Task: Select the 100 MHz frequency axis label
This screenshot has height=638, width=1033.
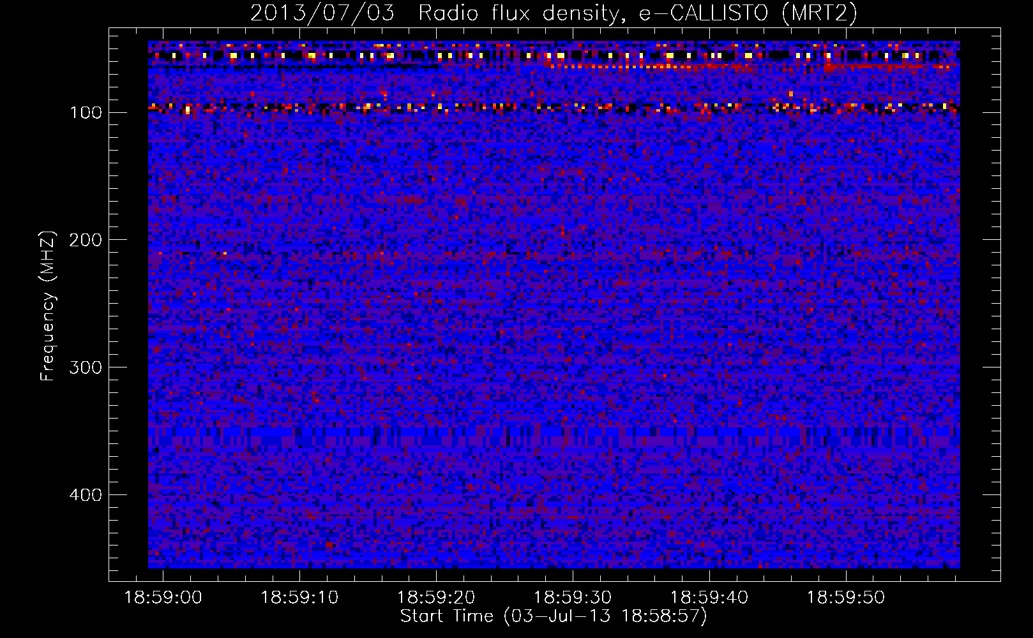Action: tap(86, 113)
